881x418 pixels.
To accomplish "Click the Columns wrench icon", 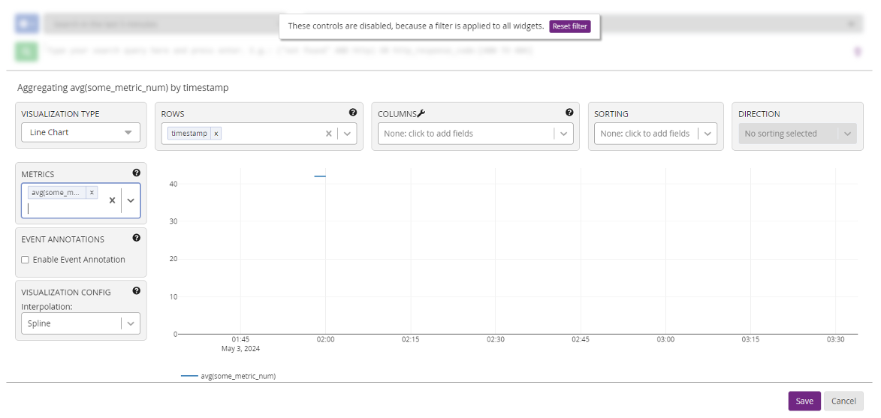I will tap(421, 113).
